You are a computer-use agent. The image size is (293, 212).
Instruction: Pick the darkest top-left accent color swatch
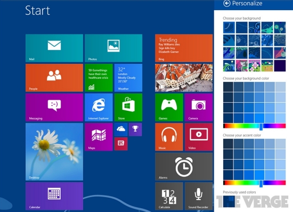coord(228,144)
